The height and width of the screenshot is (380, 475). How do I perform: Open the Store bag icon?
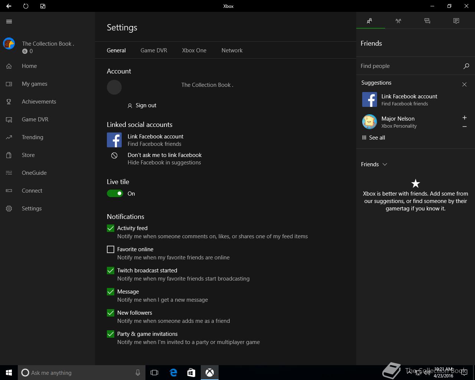9,155
